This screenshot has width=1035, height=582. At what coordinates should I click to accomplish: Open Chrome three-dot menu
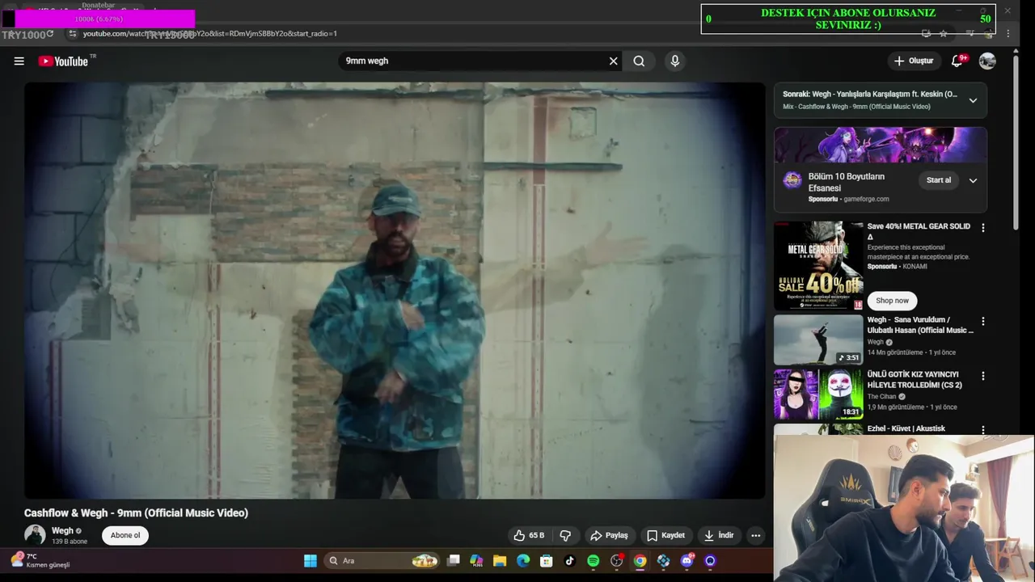point(1008,33)
